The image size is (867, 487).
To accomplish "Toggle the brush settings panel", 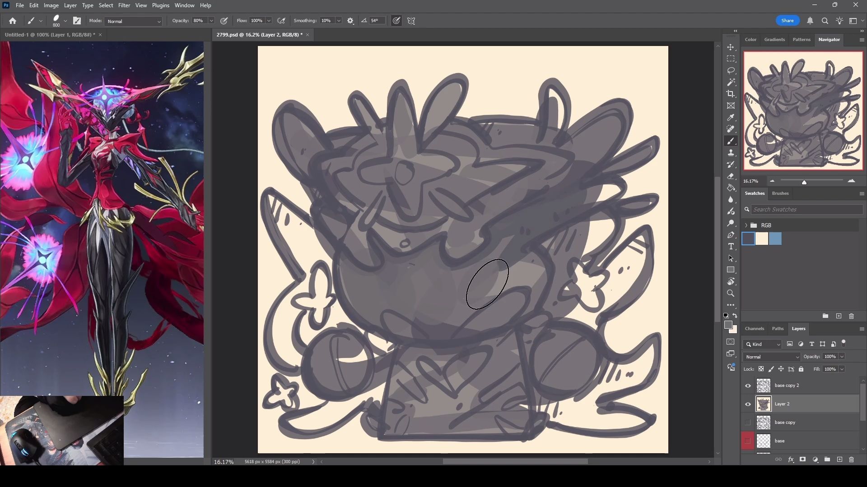I will coord(77,21).
